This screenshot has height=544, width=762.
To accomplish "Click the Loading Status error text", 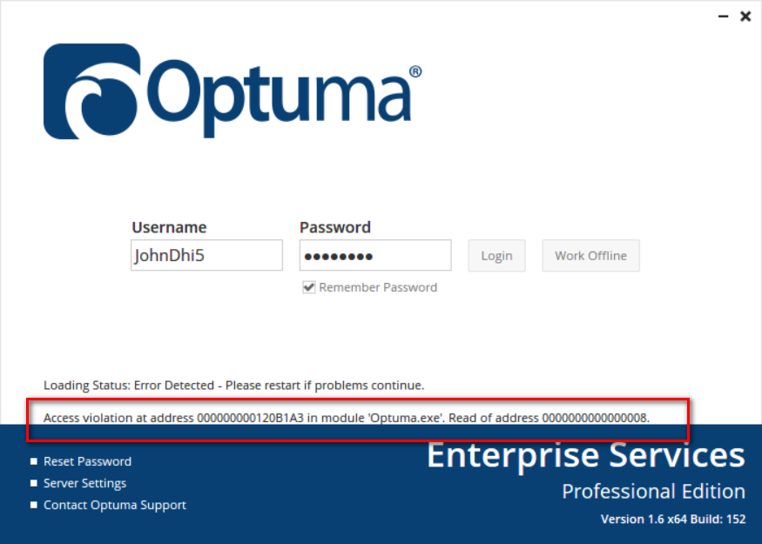I will (x=233, y=385).
